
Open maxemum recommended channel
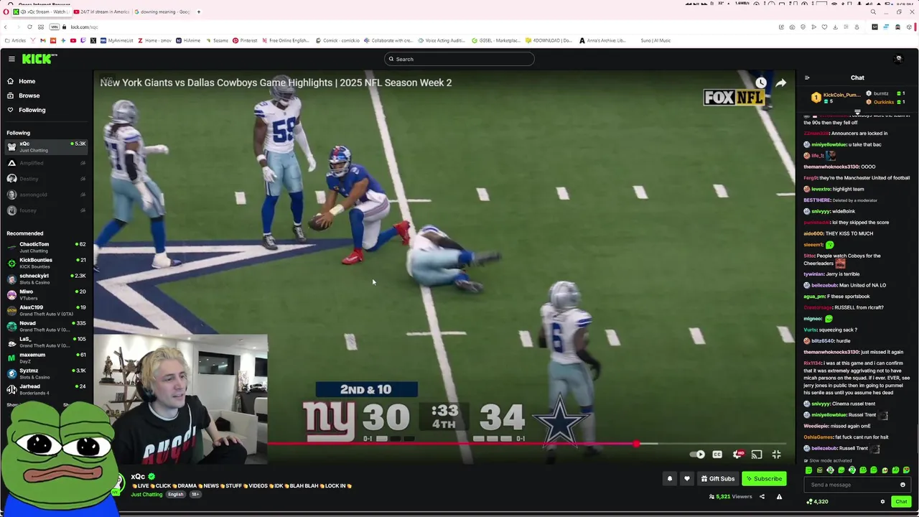[x=46, y=358]
